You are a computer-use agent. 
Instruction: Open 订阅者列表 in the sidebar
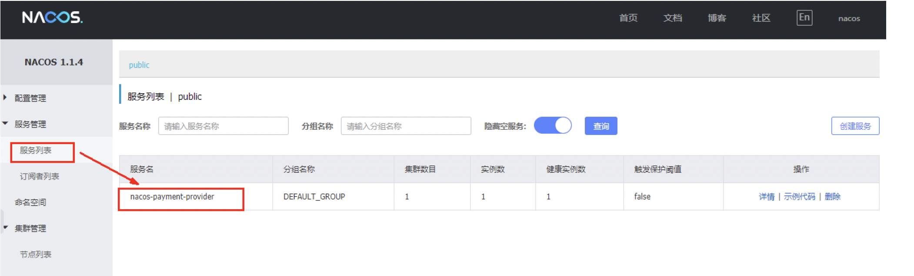[x=39, y=176]
